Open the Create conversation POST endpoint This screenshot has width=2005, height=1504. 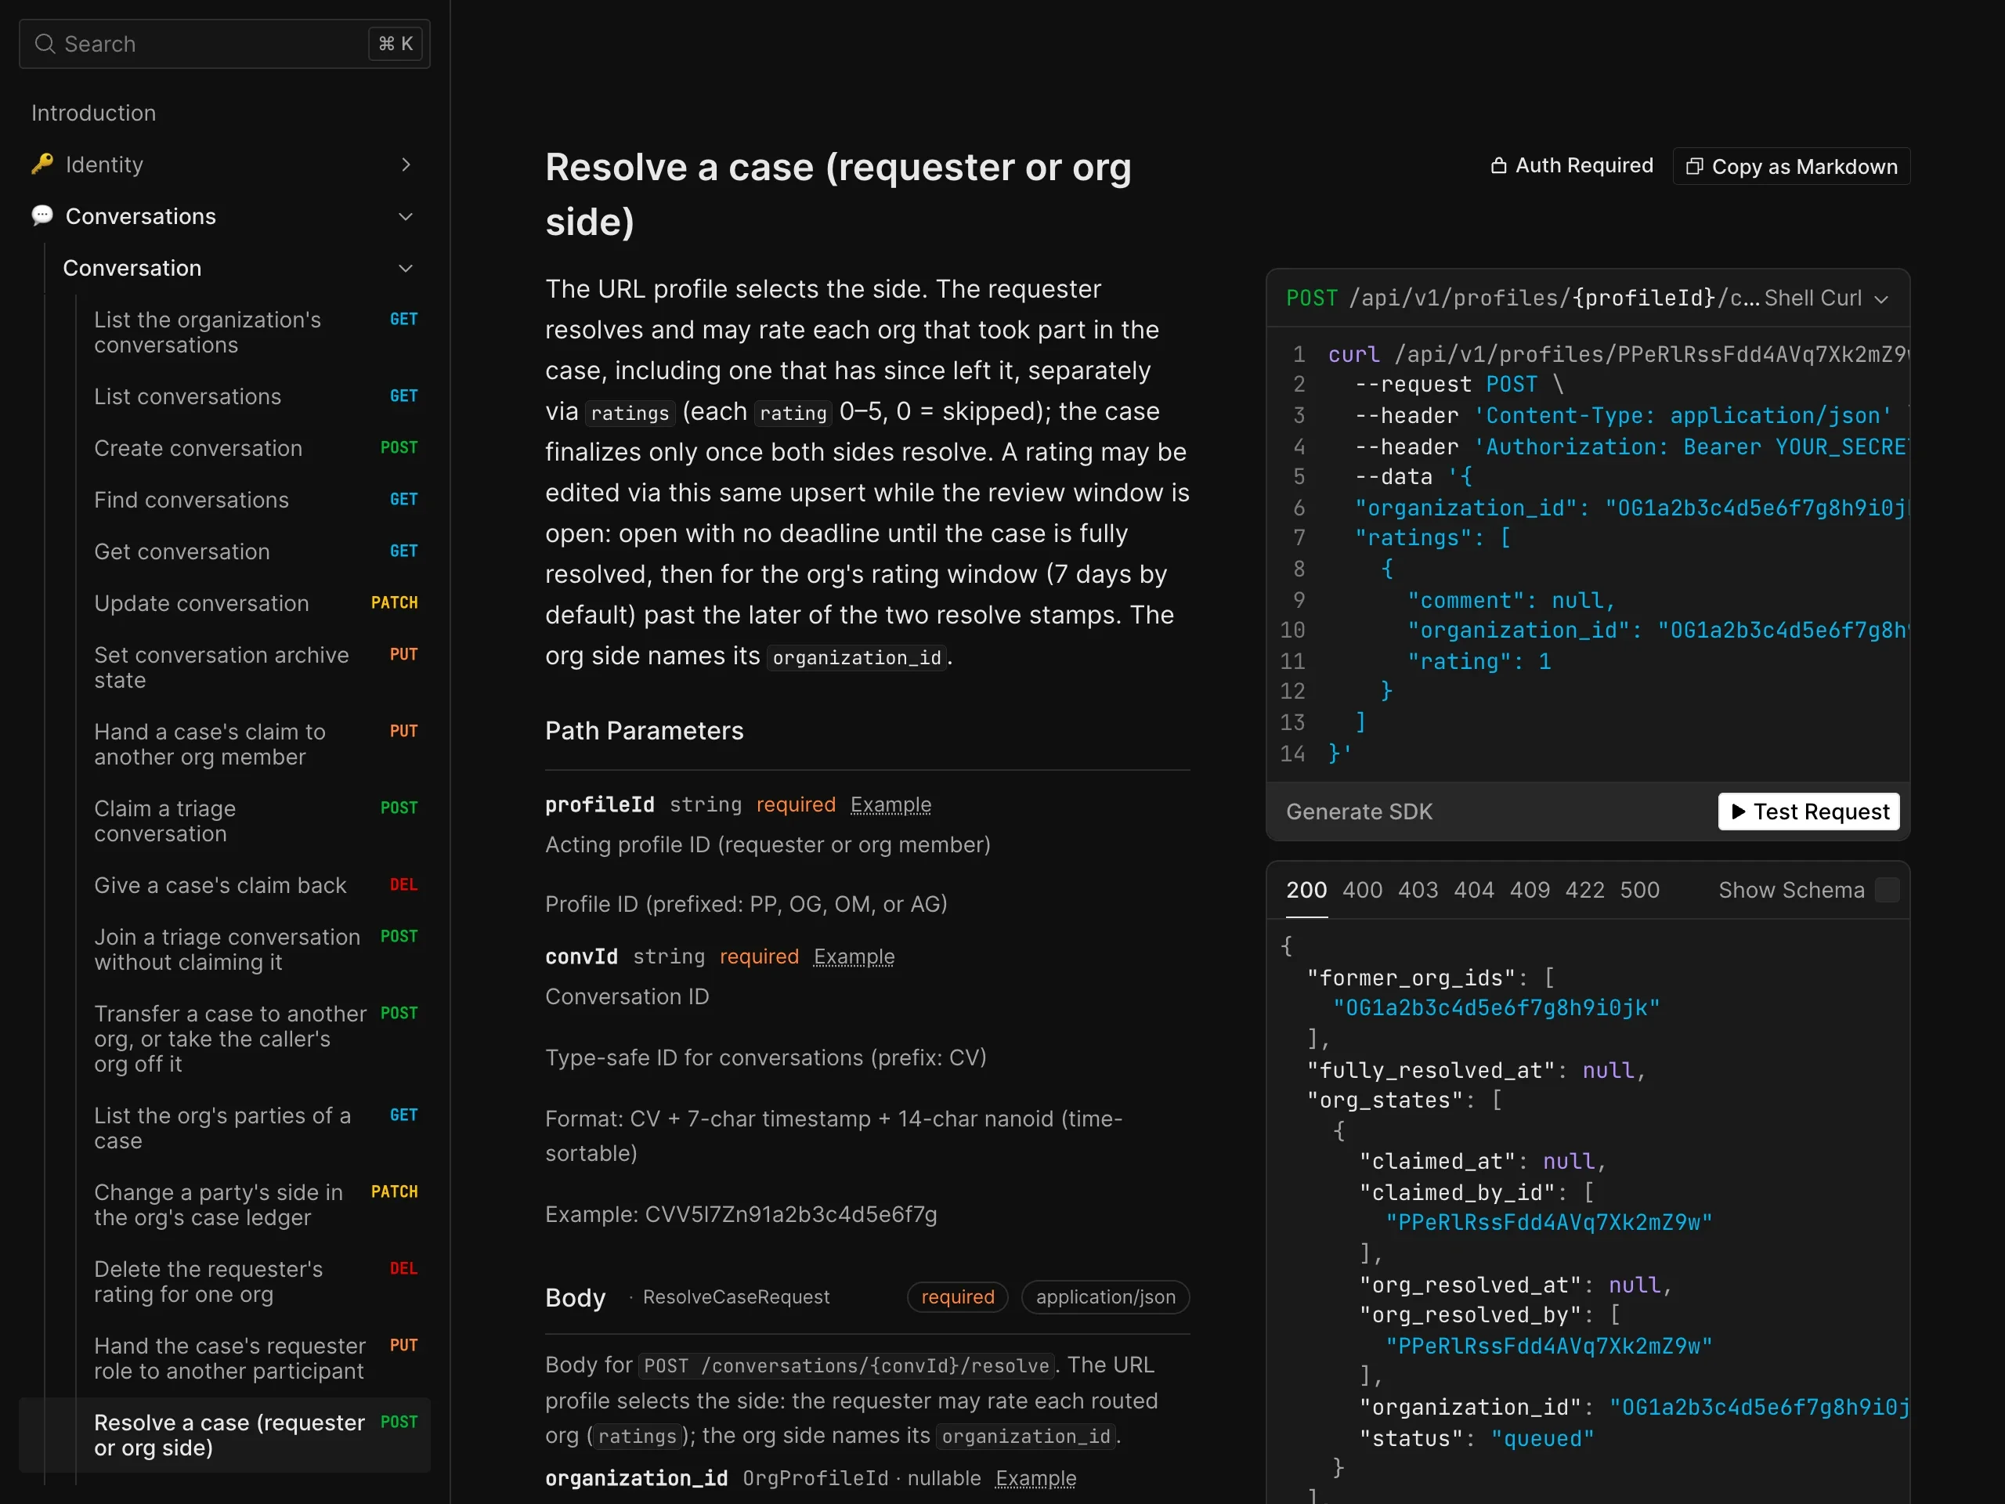tap(225, 448)
